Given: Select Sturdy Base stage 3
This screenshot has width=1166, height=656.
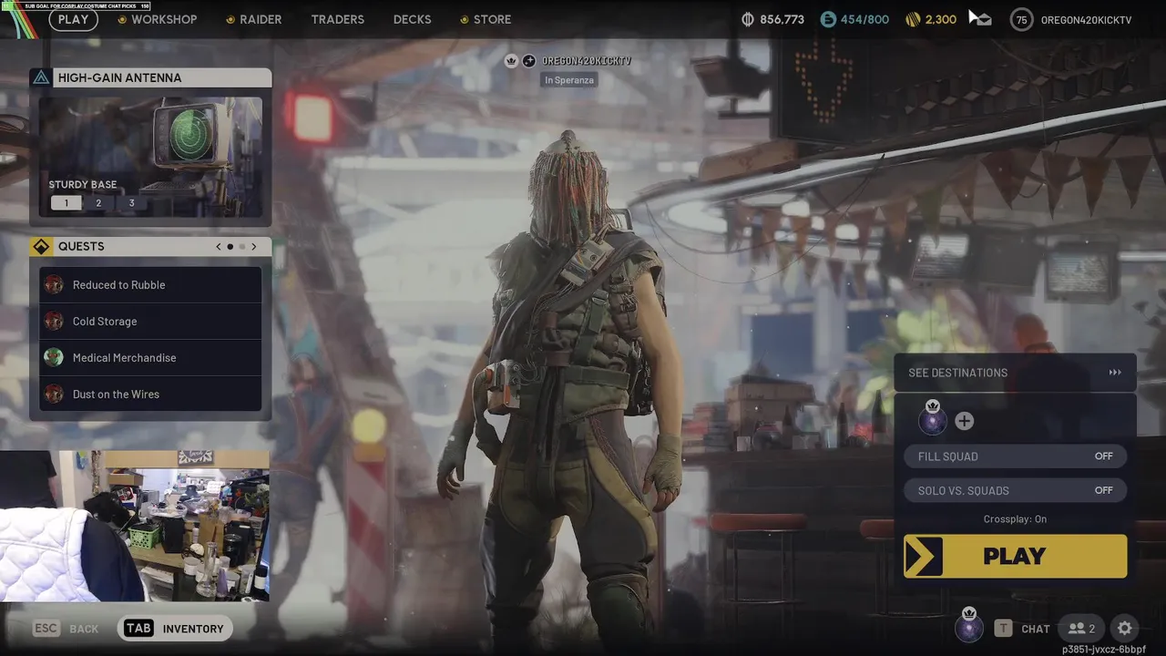Looking at the screenshot, I should point(131,203).
